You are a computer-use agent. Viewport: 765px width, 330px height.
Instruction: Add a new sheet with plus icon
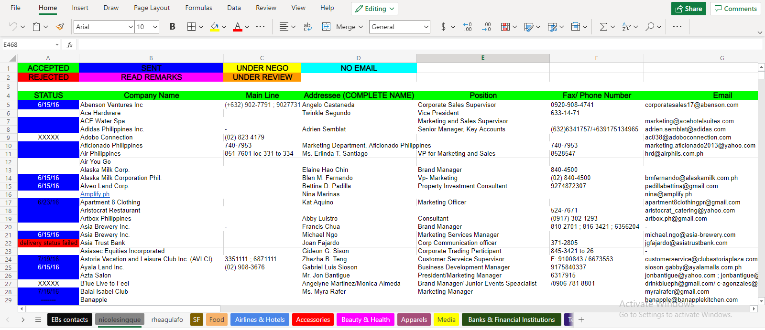point(581,320)
